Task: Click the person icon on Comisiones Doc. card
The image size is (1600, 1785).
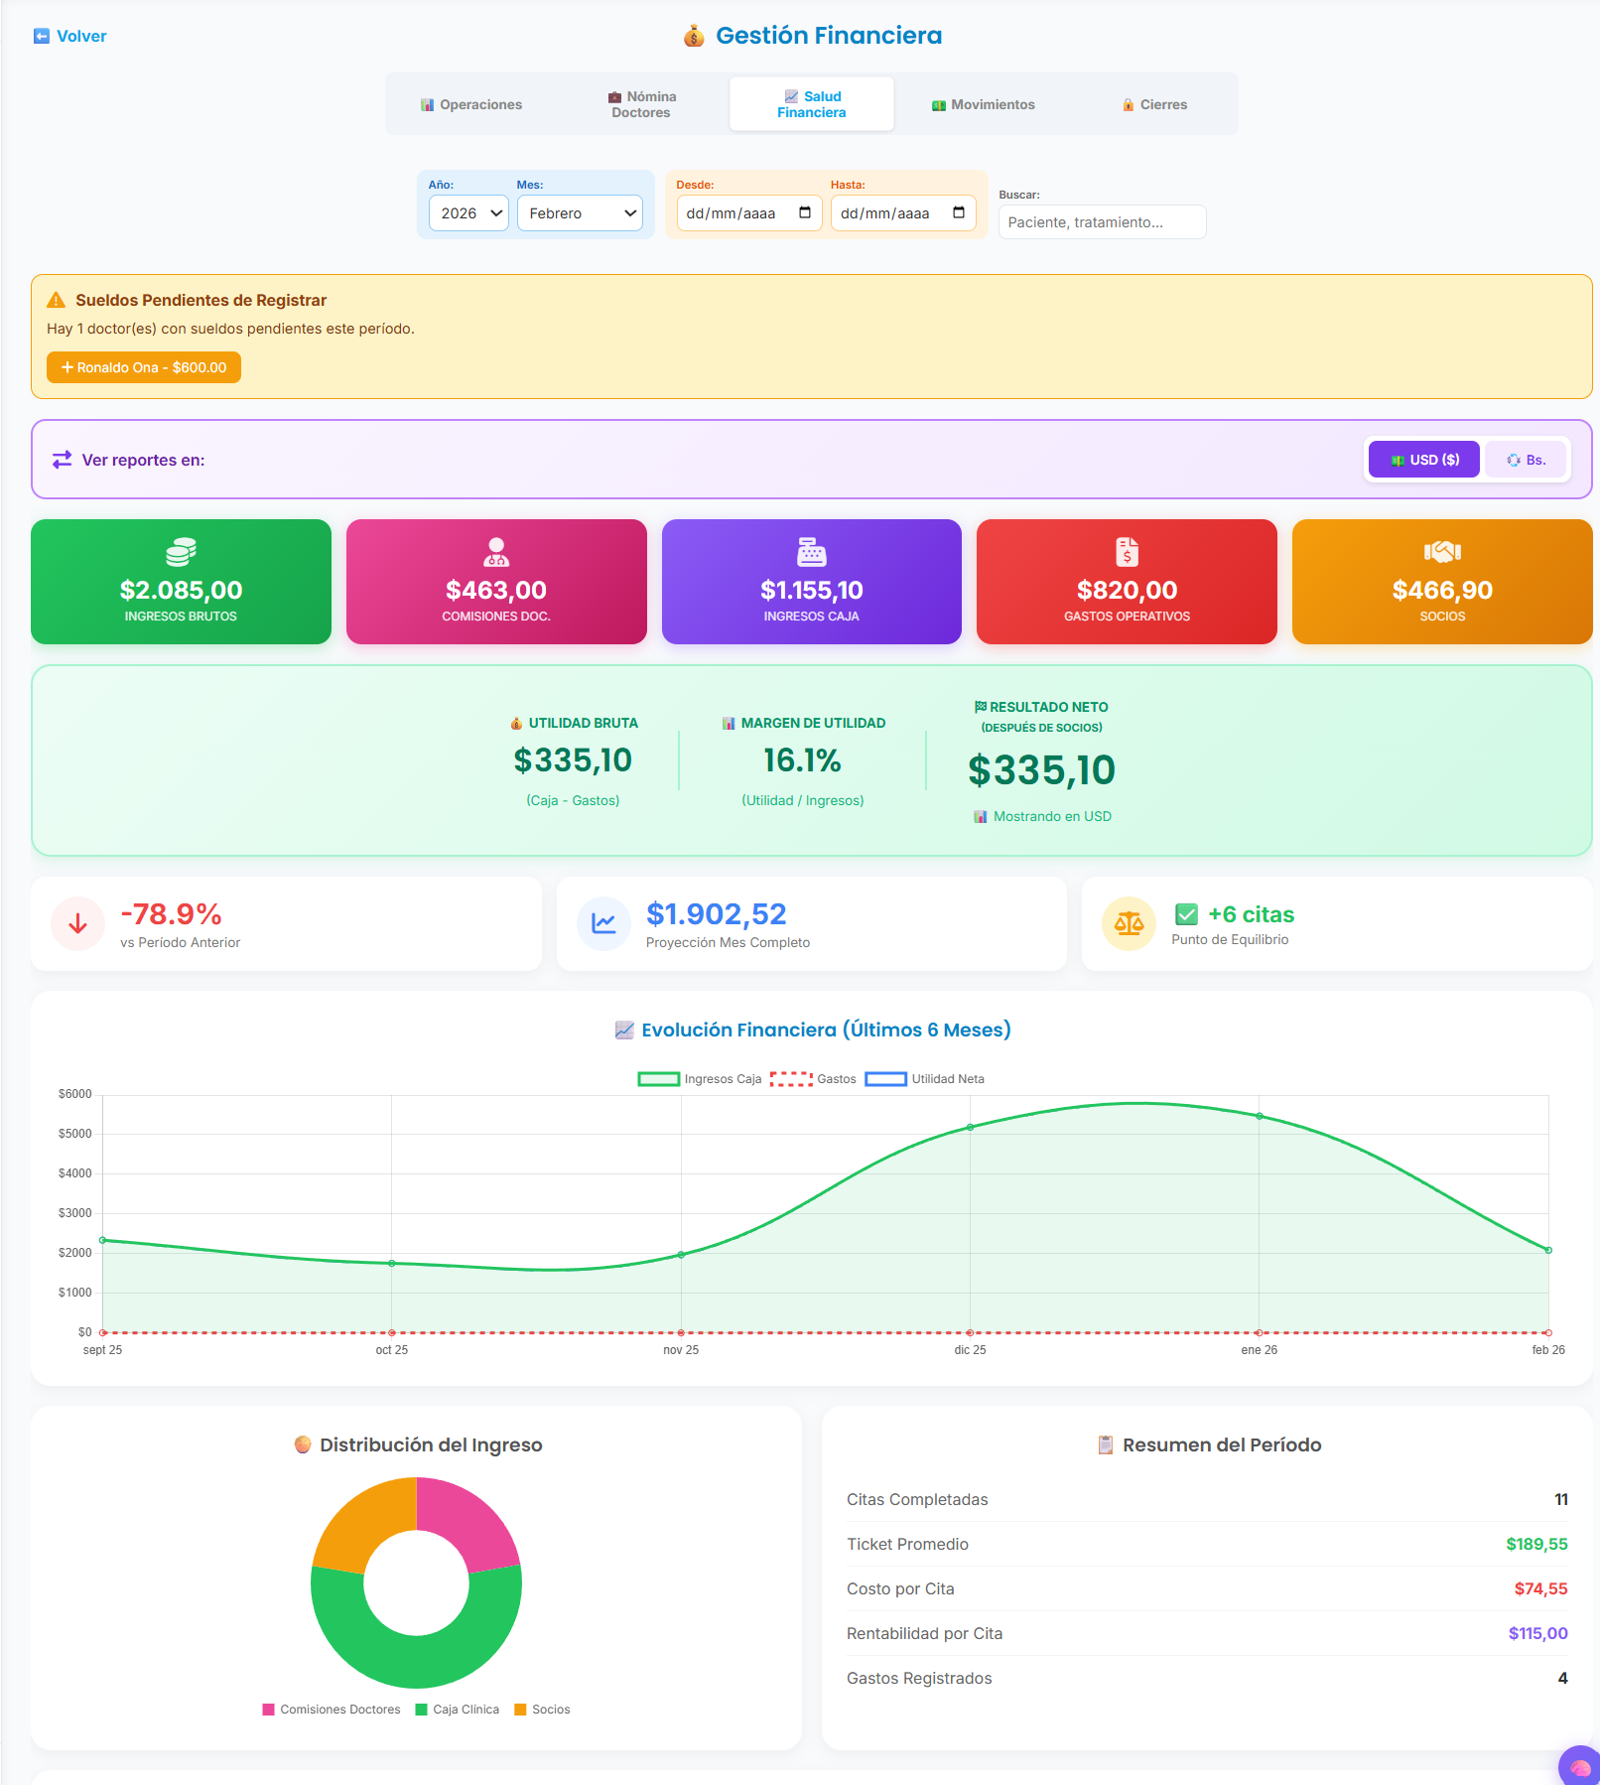Action: 495,553
